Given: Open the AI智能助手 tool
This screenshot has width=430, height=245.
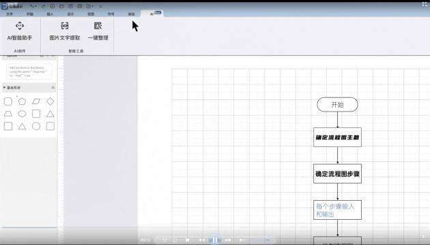Looking at the screenshot, I should (20, 31).
